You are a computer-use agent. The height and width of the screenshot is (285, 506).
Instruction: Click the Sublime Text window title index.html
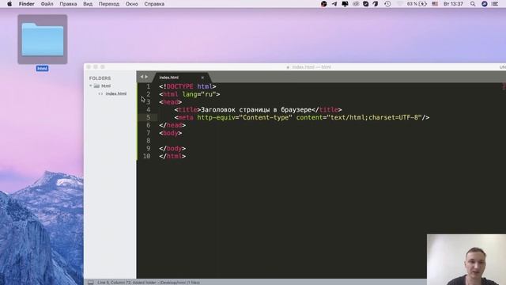[x=309, y=66]
